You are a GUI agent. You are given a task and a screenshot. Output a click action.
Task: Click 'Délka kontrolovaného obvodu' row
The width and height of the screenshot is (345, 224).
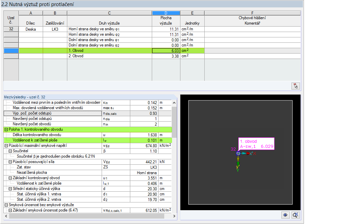88,135
